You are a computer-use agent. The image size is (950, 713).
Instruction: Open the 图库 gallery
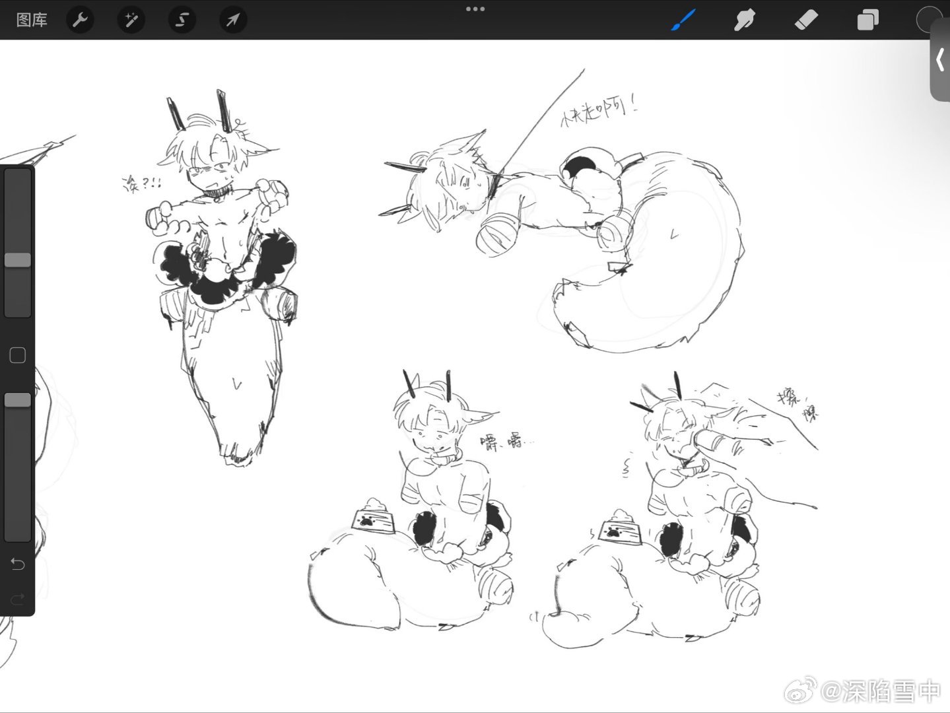click(x=32, y=20)
